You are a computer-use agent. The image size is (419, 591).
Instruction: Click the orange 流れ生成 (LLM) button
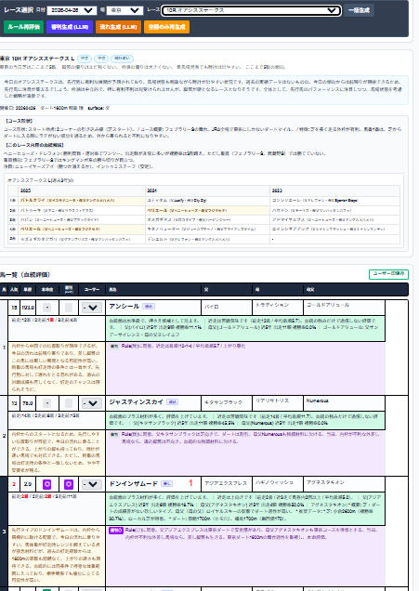(x=118, y=27)
